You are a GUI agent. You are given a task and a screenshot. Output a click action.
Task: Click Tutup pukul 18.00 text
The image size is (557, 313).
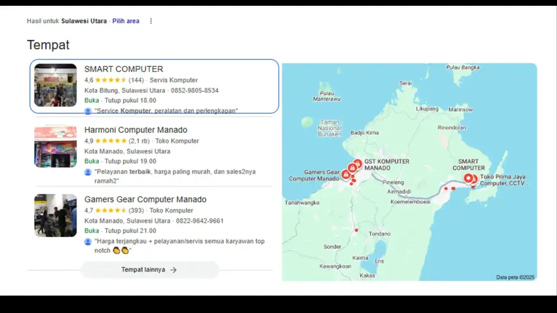coord(130,100)
